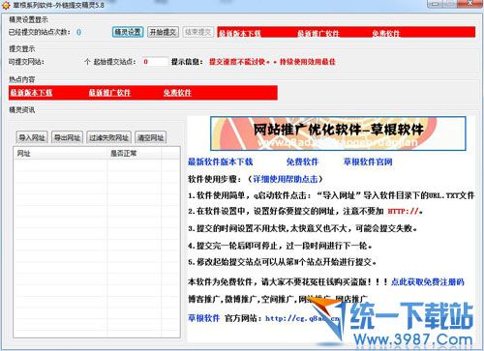Open 最新软件版本下载 blue link
The height and width of the screenshot is (351, 484).
221,161
